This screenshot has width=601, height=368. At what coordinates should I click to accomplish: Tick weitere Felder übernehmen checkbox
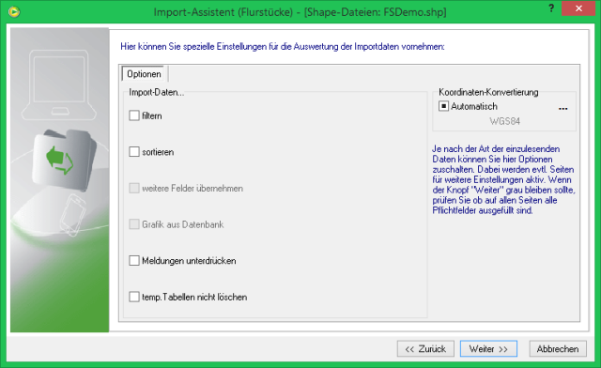pos(134,188)
